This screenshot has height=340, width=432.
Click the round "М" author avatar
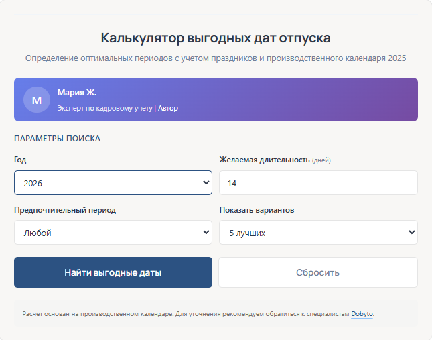(x=37, y=100)
